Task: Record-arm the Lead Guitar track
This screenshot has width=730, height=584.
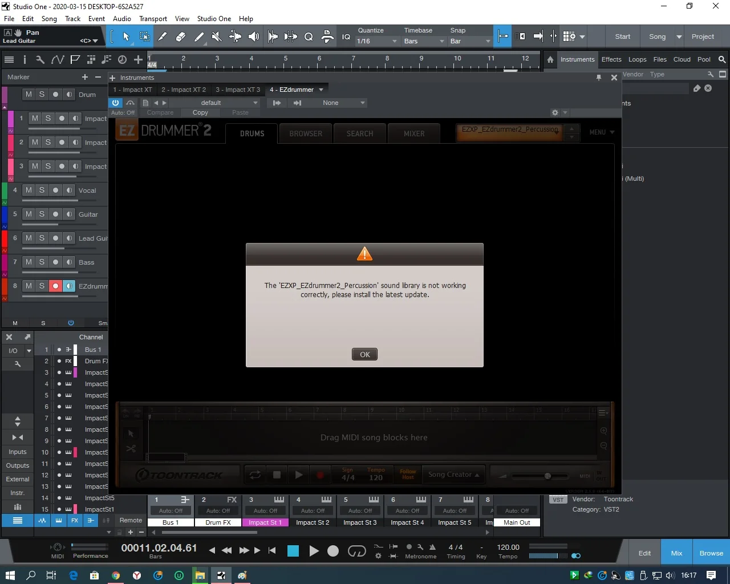Action: [x=55, y=238]
